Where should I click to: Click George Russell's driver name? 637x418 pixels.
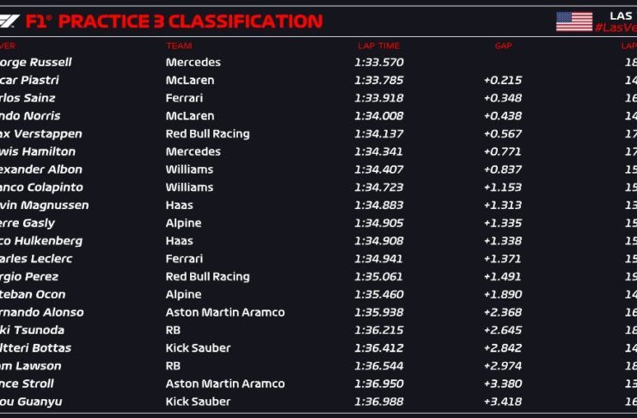tap(36, 62)
